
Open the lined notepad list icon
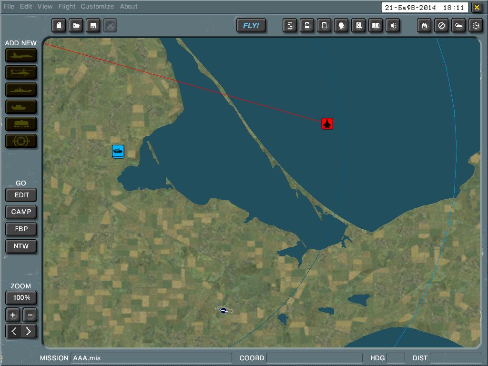click(324, 26)
